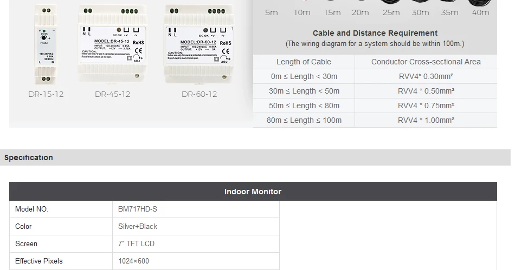515x270 pixels.
Task: Click the DR-15-12 model label
Action: point(46,94)
